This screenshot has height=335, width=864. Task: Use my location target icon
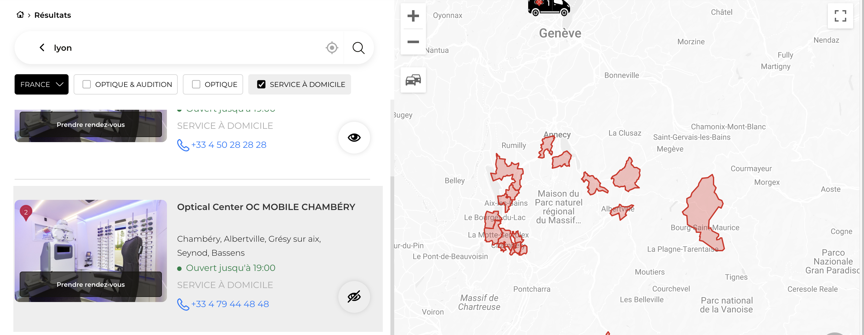[x=332, y=48]
